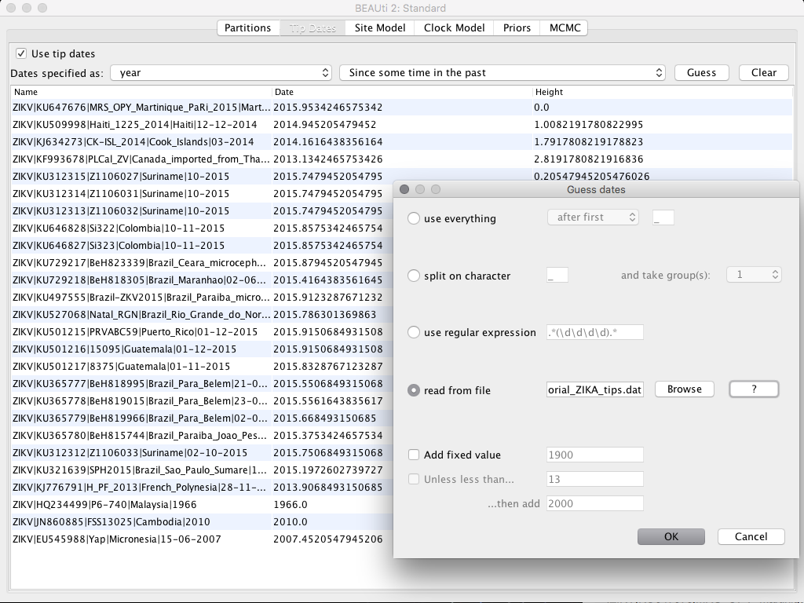Select the "split on character" option
Image resolution: width=804 pixels, height=603 pixels.
tap(414, 276)
